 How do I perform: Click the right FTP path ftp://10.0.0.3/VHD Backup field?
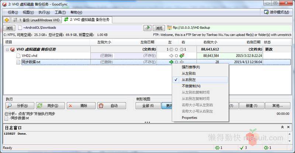click(x=229, y=28)
